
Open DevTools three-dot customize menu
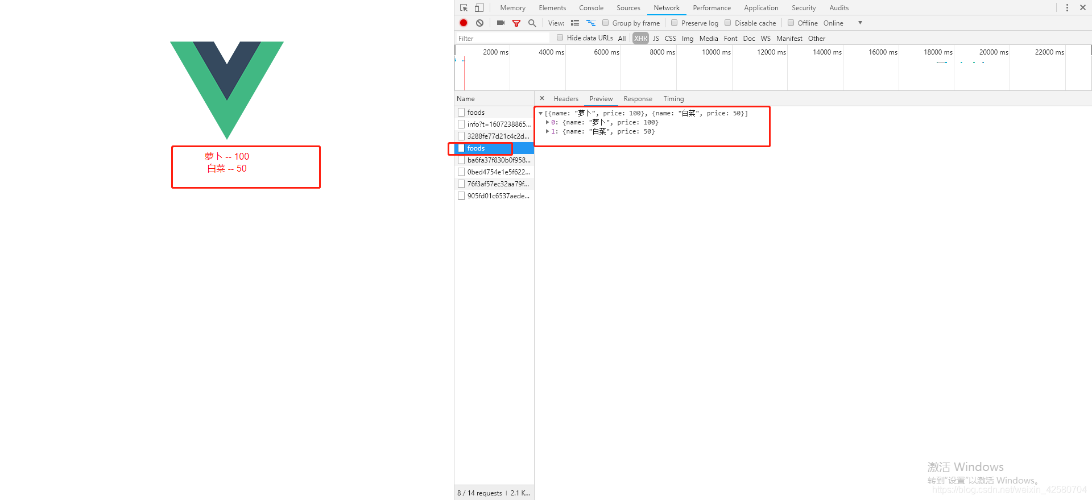click(1067, 7)
